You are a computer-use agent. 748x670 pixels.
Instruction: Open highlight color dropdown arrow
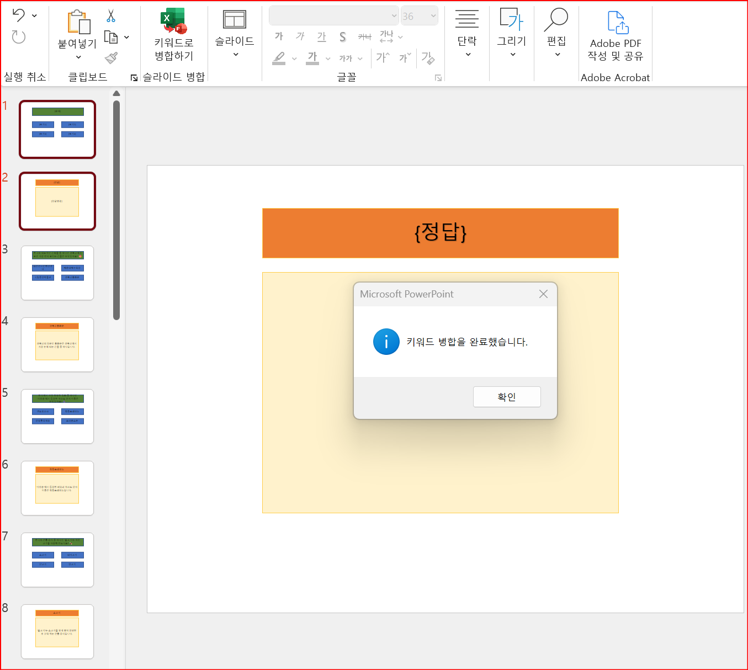click(294, 59)
